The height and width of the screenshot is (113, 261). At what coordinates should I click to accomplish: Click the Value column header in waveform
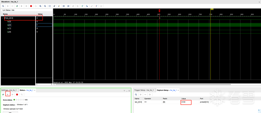[44, 14]
